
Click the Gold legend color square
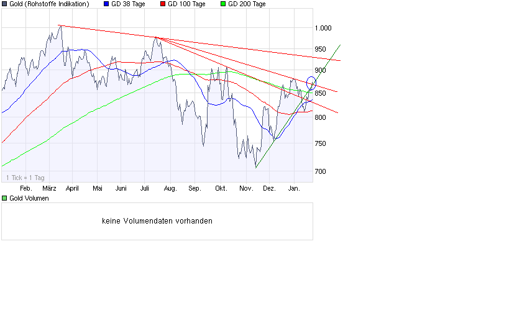(x=4, y=4)
